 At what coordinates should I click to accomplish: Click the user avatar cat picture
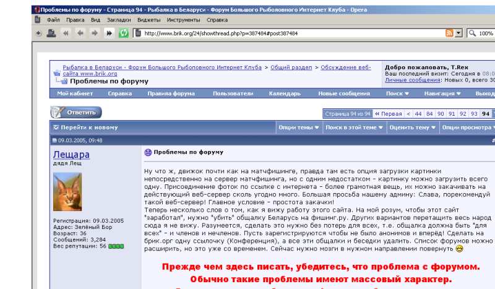(x=67, y=192)
